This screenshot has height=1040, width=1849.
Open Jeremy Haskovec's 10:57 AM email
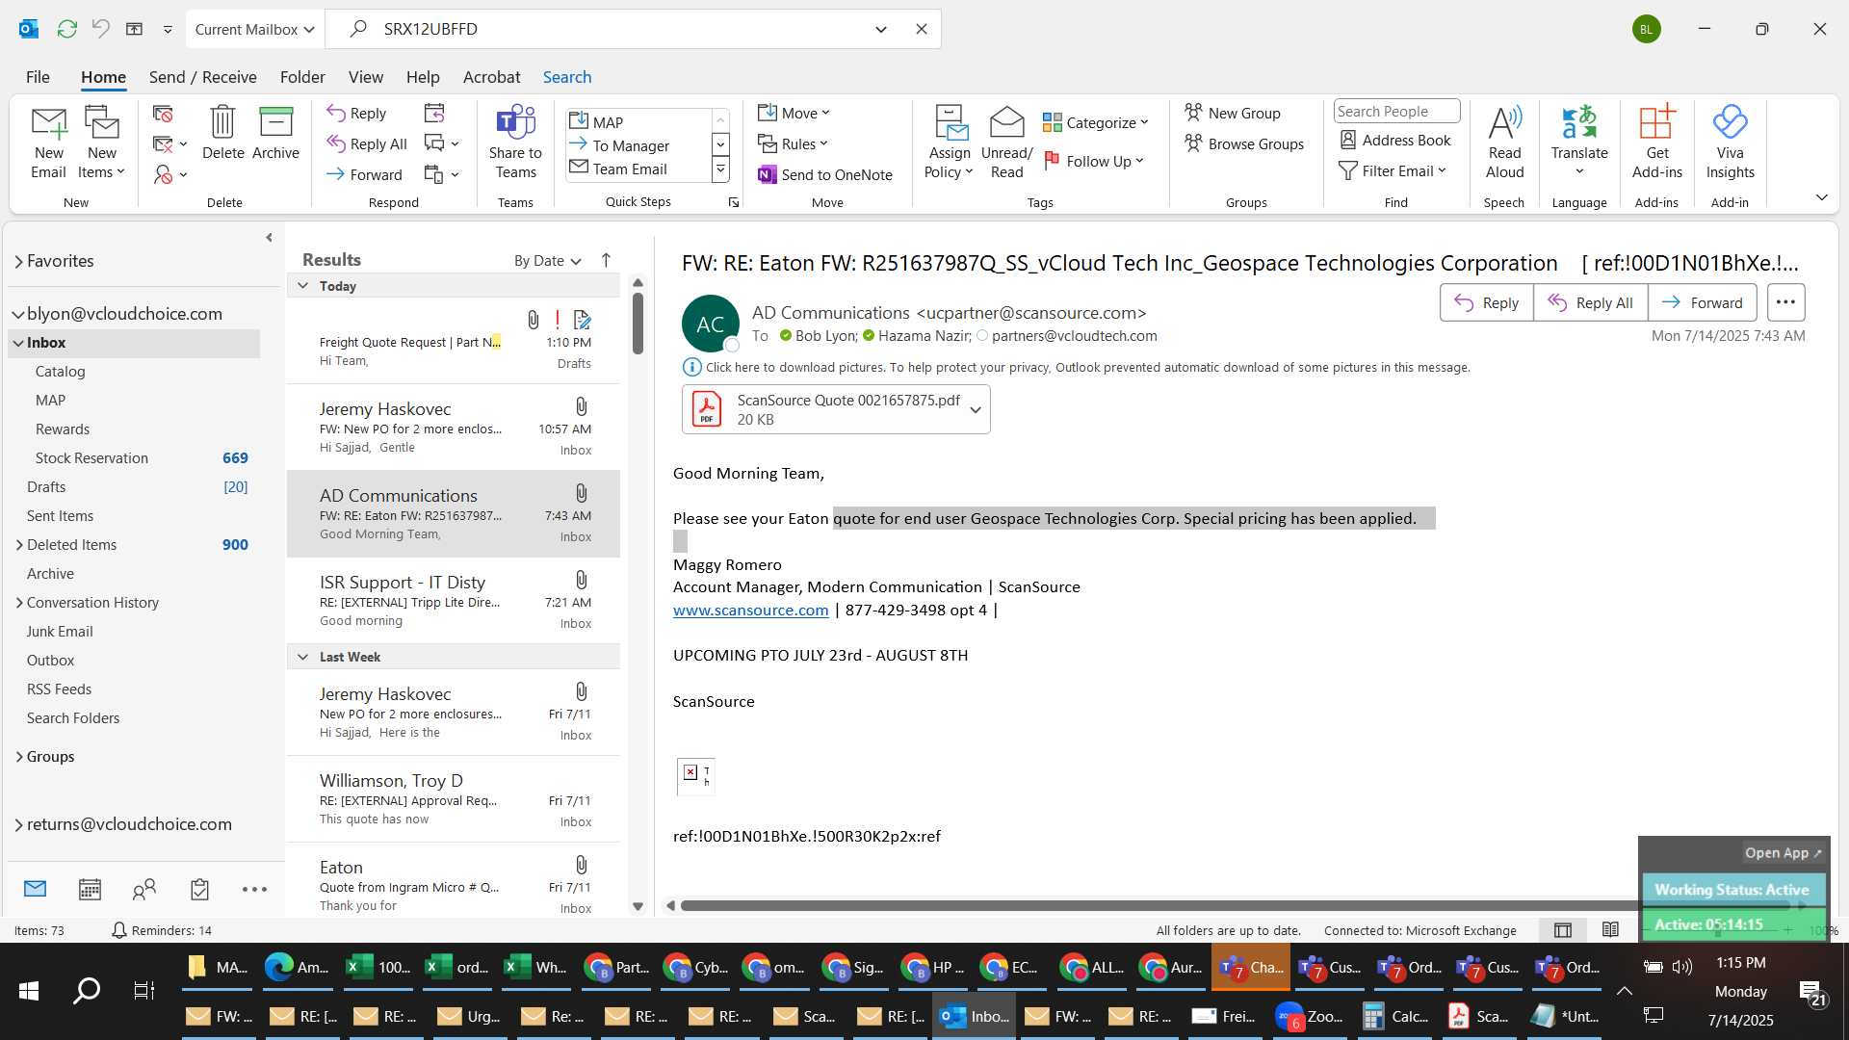(454, 428)
